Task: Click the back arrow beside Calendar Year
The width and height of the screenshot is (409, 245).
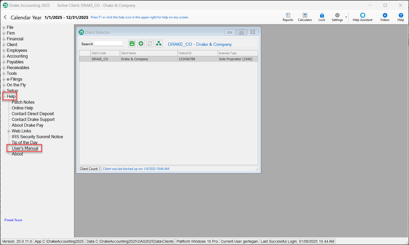Action: point(5,17)
